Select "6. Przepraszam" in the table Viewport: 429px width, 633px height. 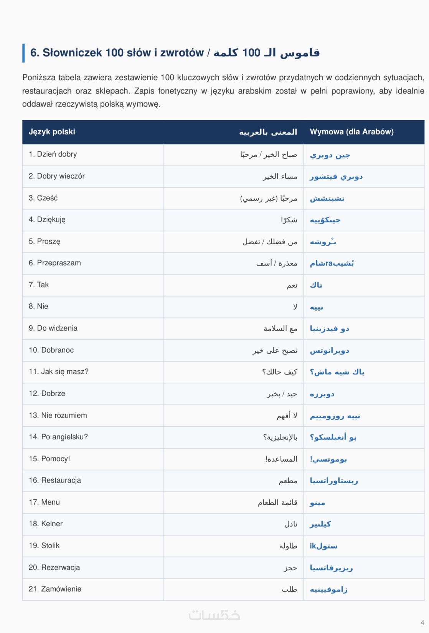[x=54, y=263]
